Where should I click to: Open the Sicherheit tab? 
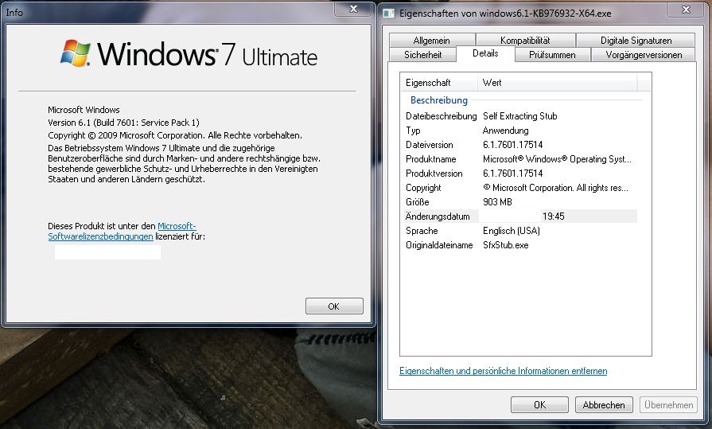click(422, 55)
